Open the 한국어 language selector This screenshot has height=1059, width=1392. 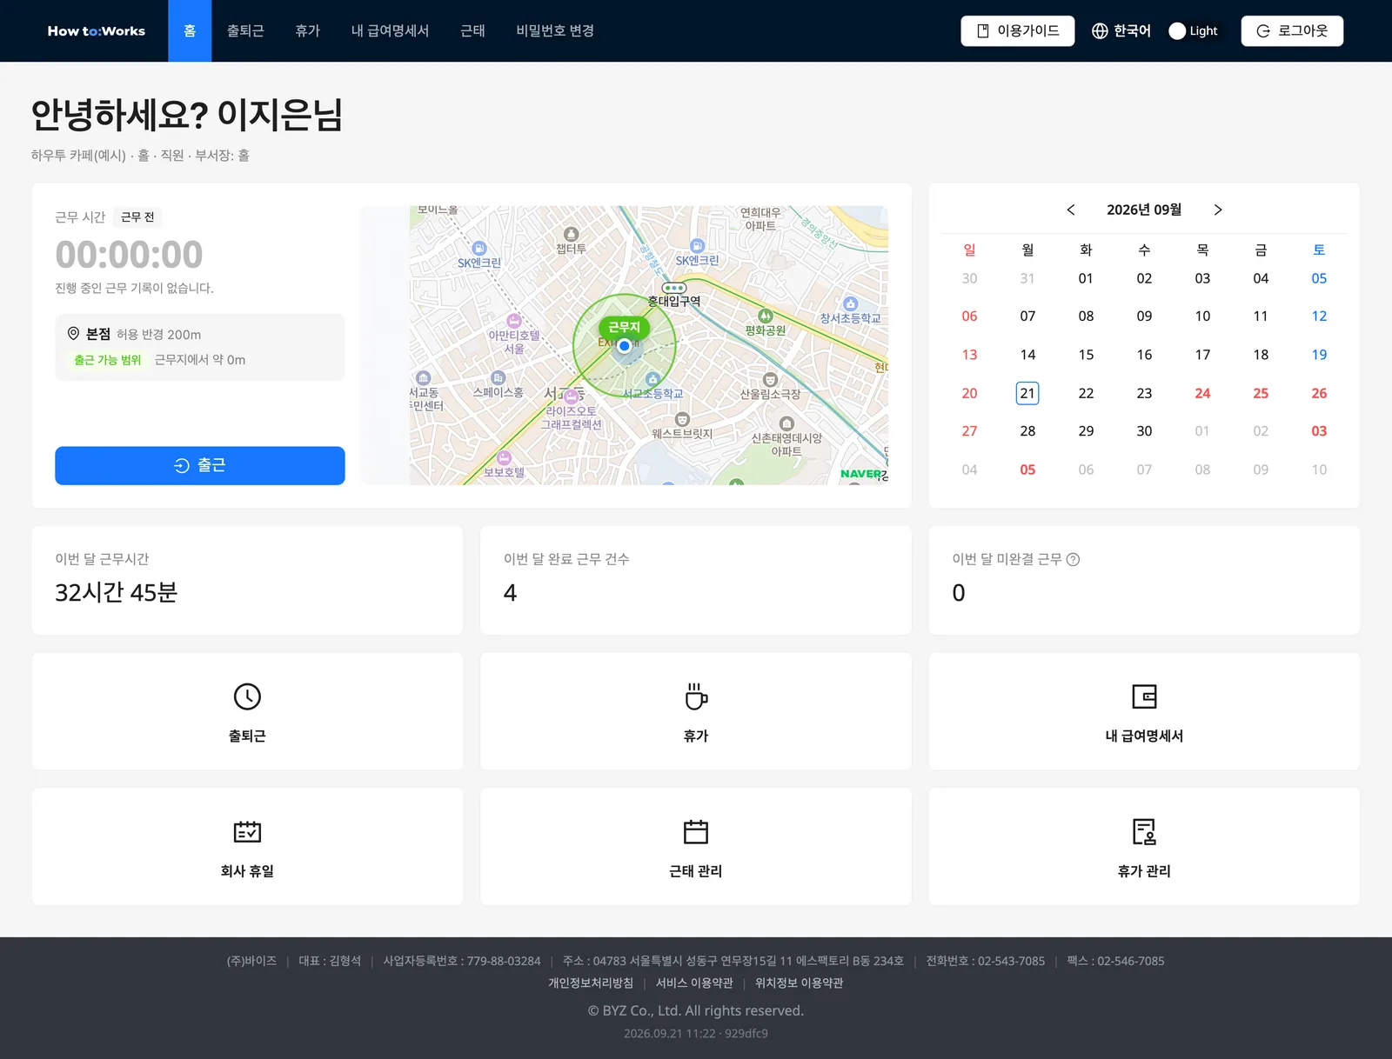1121,31
